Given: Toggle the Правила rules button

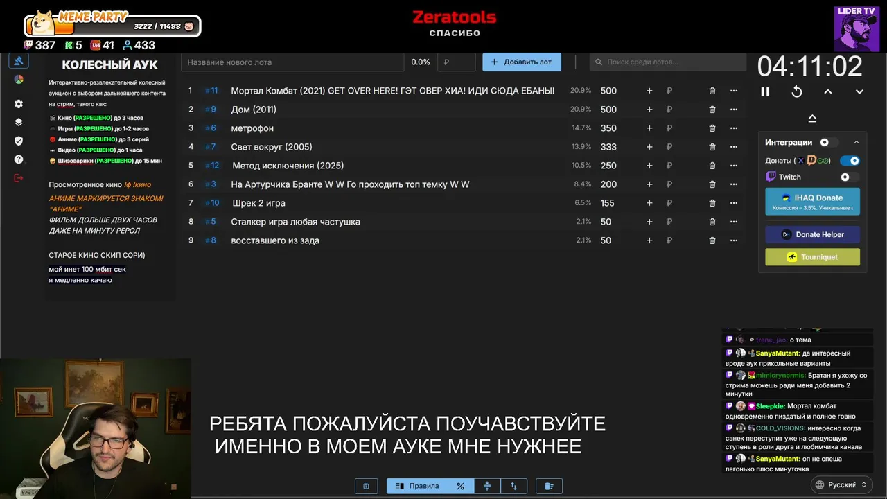Looking at the screenshot, I should 418,486.
